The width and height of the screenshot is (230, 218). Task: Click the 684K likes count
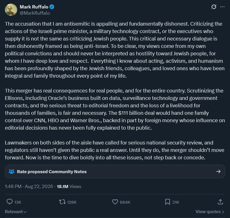pos(125,202)
